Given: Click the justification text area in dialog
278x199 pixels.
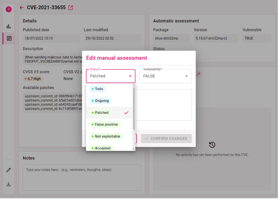Looking at the screenshot, I should (x=164, y=105).
